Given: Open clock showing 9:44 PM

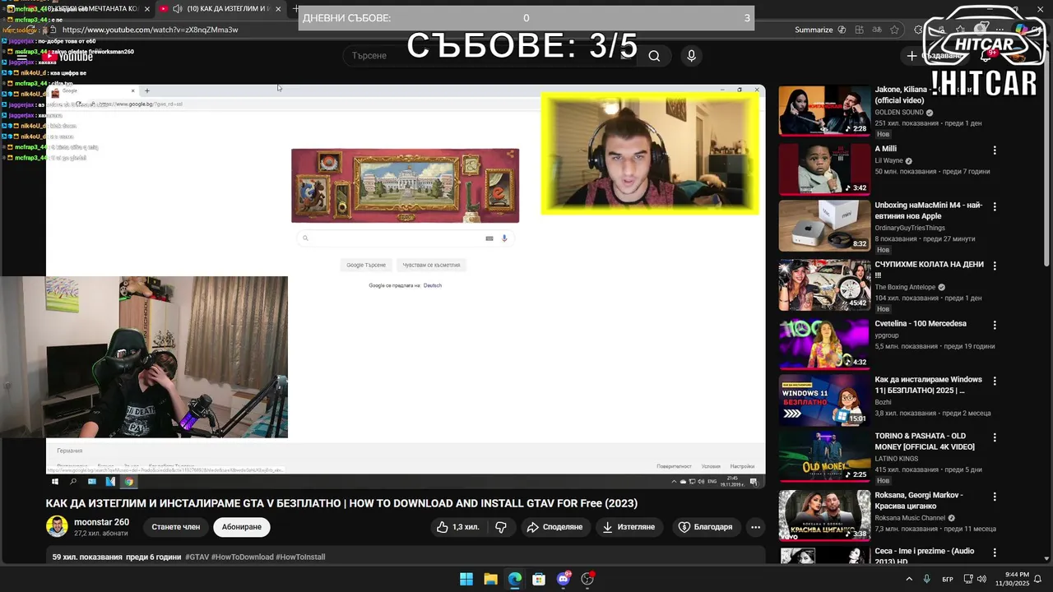Looking at the screenshot, I should click(x=1012, y=579).
